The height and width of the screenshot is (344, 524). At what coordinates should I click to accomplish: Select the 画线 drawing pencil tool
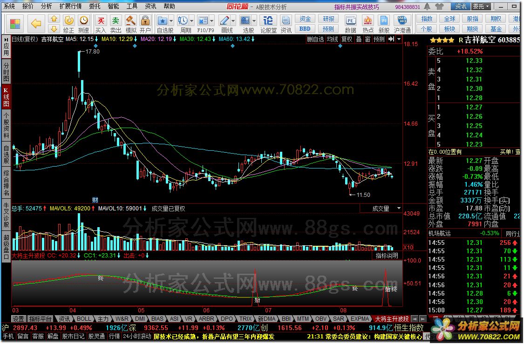pyautogui.click(x=224, y=20)
